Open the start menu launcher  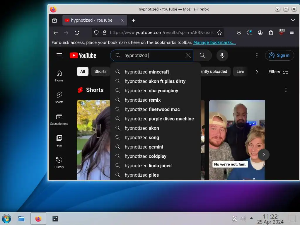6,219
